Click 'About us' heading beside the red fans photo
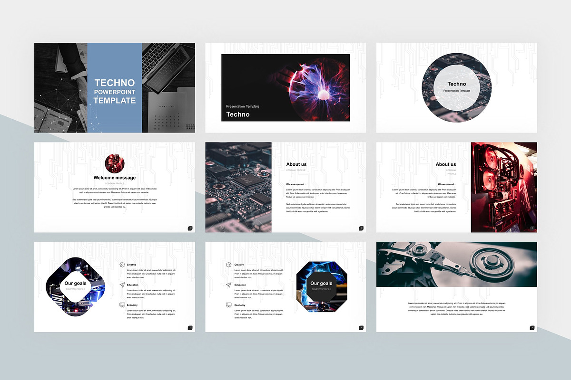571x380 pixels. click(446, 164)
